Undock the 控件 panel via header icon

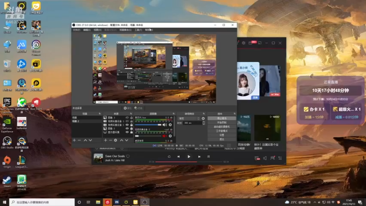(235, 114)
